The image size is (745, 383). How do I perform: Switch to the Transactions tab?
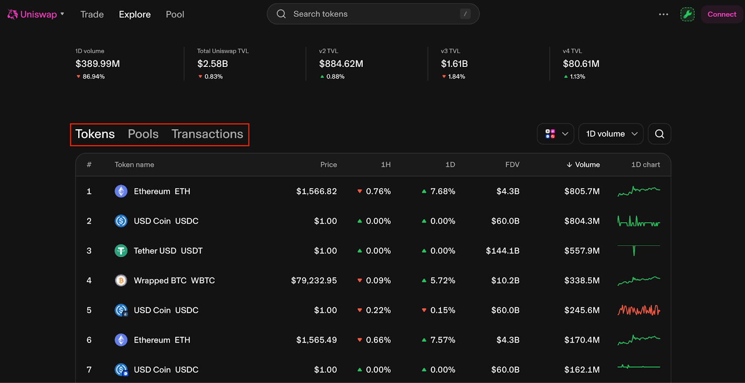click(x=207, y=134)
